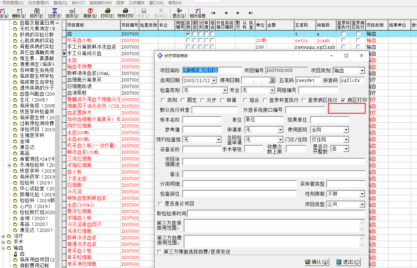This screenshot has width=417, height=268.
Task: Toggle the 类别 checkbox in dialog
Action: [x=163, y=100]
